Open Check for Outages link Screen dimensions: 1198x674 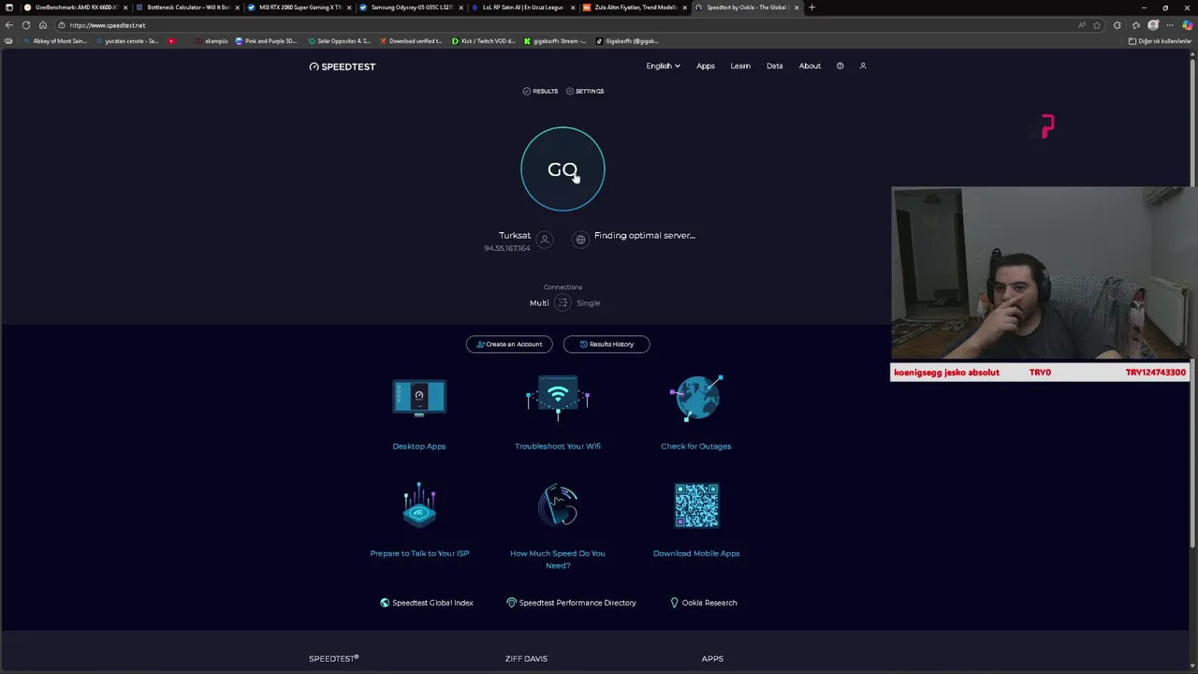[696, 447]
